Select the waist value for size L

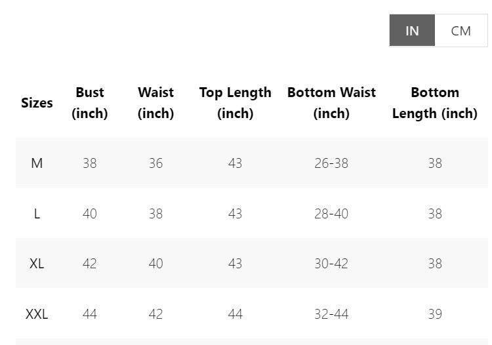click(155, 214)
